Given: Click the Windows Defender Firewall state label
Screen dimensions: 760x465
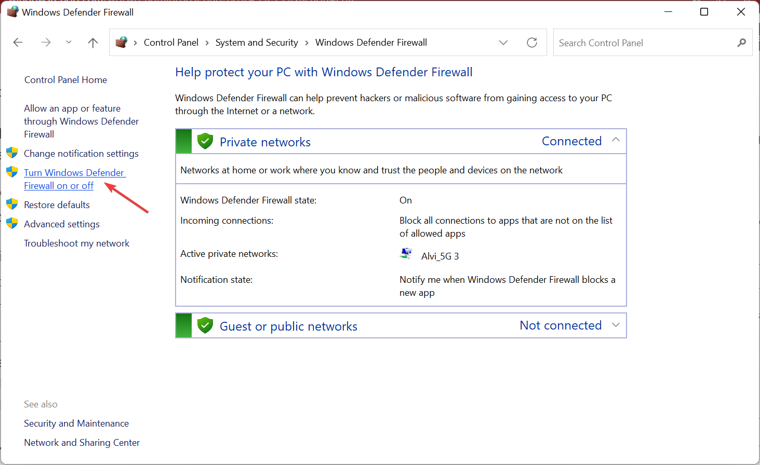Looking at the screenshot, I should point(248,200).
